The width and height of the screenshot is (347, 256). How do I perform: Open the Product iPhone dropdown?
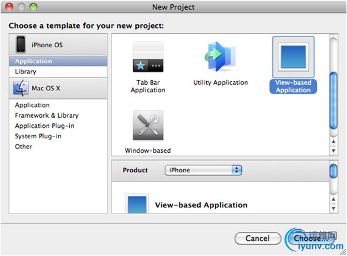point(203,170)
